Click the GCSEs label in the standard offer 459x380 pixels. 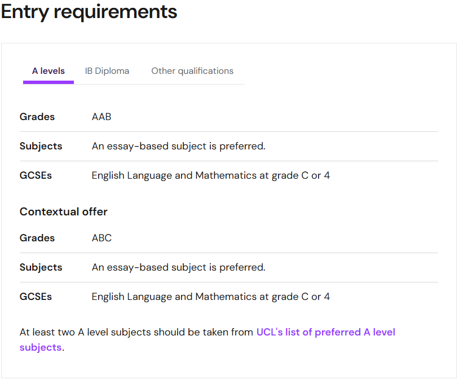click(x=36, y=175)
